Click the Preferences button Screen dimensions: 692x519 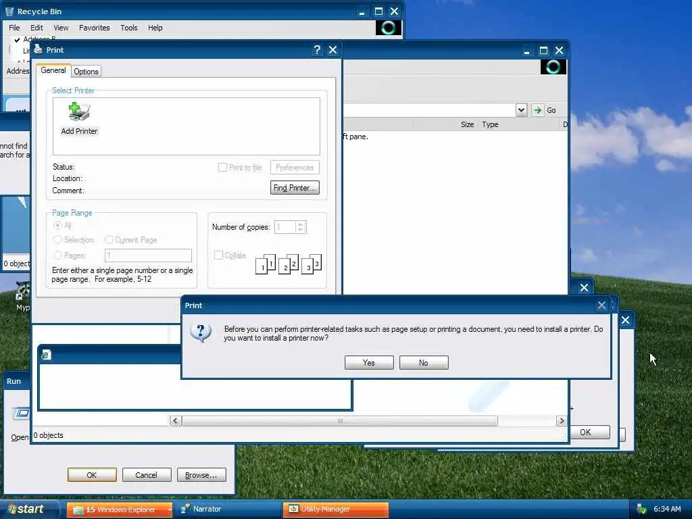click(295, 168)
